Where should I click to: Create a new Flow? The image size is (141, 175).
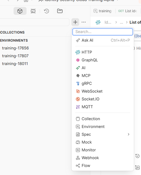click(x=103, y=165)
